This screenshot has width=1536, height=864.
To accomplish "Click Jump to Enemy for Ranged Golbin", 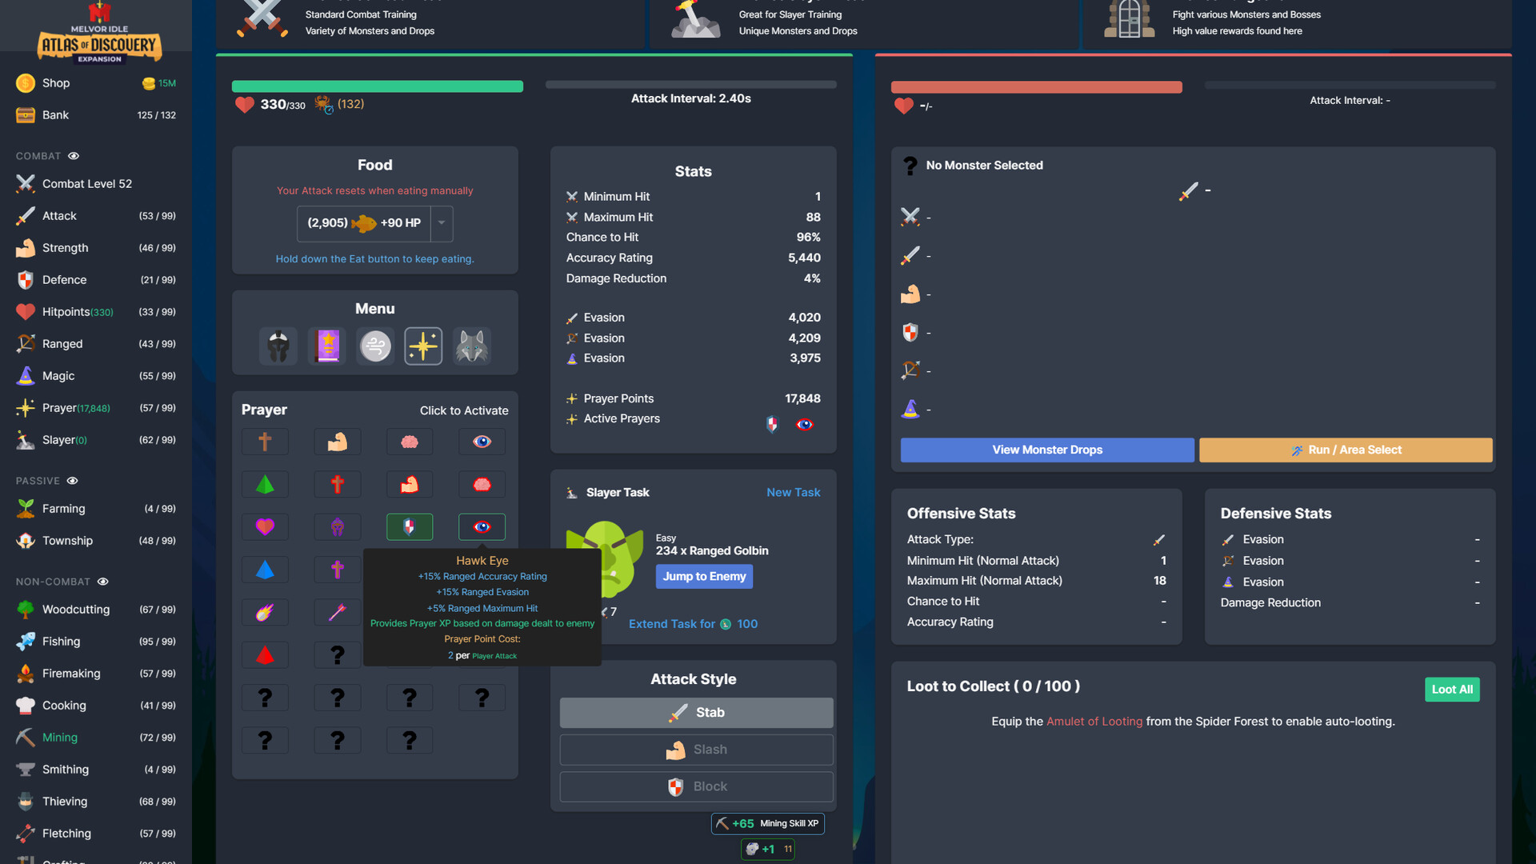I will [x=704, y=576].
